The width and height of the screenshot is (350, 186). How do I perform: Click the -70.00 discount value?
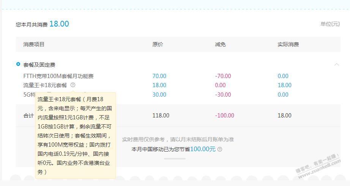(223, 76)
